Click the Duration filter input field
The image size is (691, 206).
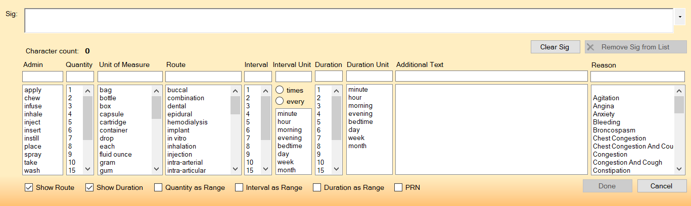pyautogui.click(x=329, y=76)
